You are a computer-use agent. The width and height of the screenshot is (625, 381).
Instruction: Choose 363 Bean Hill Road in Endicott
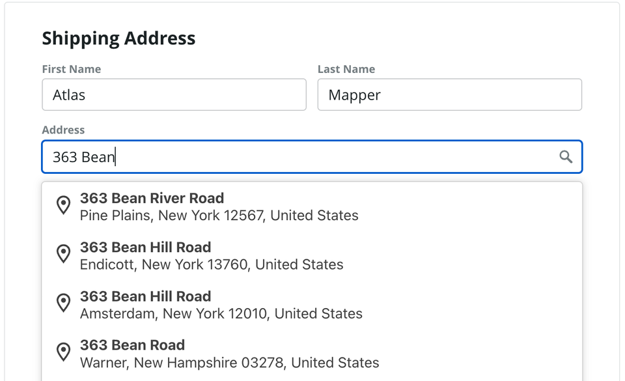click(145, 247)
